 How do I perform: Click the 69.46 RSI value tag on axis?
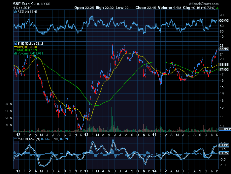coord(223,21)
